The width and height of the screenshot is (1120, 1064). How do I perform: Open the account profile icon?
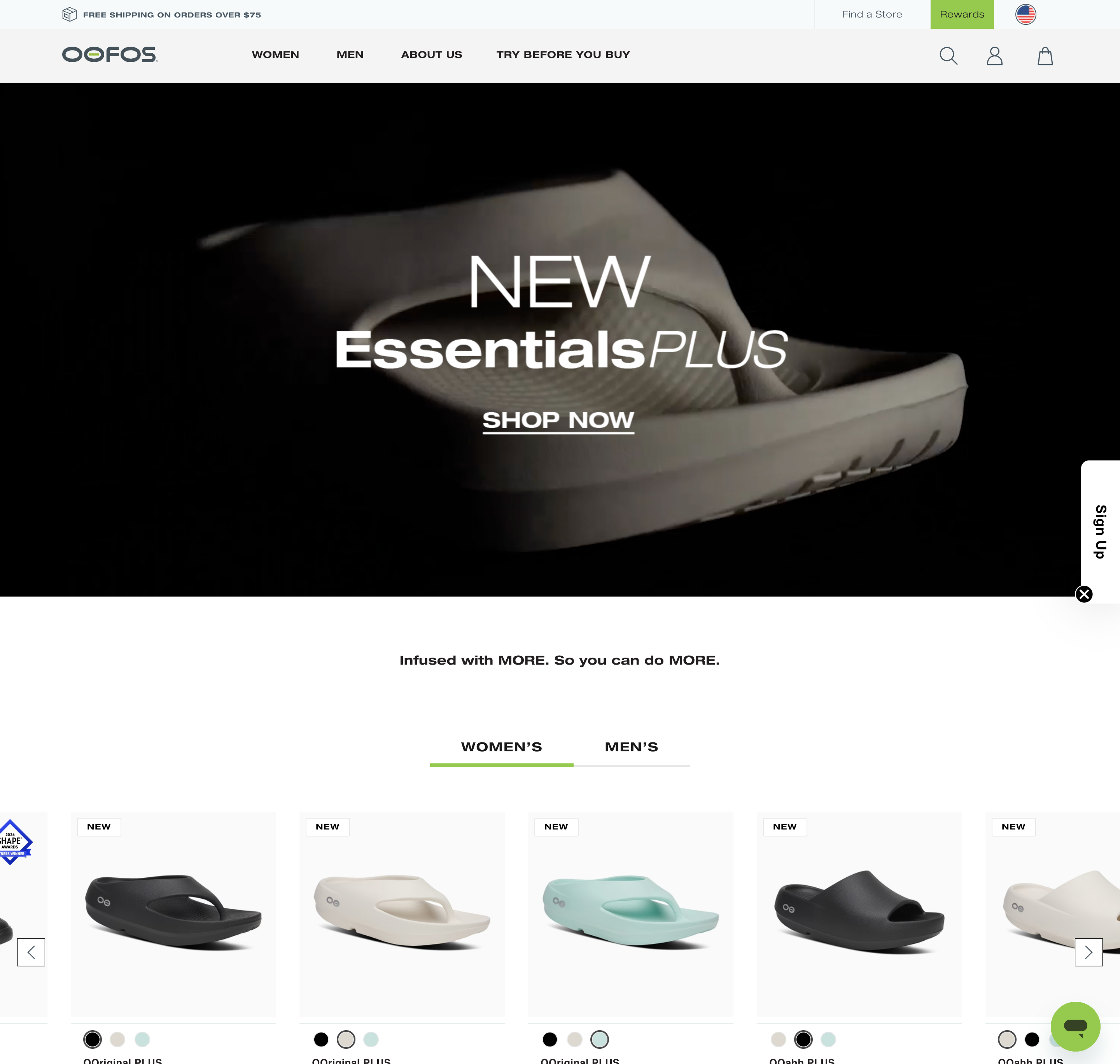[995, 56]
